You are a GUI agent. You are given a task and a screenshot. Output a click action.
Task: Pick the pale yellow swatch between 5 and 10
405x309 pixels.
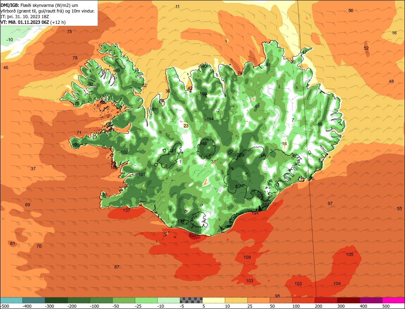213,300
